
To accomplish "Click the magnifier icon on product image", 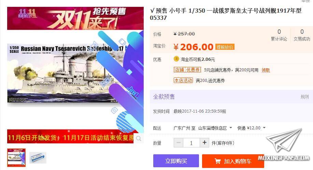I will [139, 139].
